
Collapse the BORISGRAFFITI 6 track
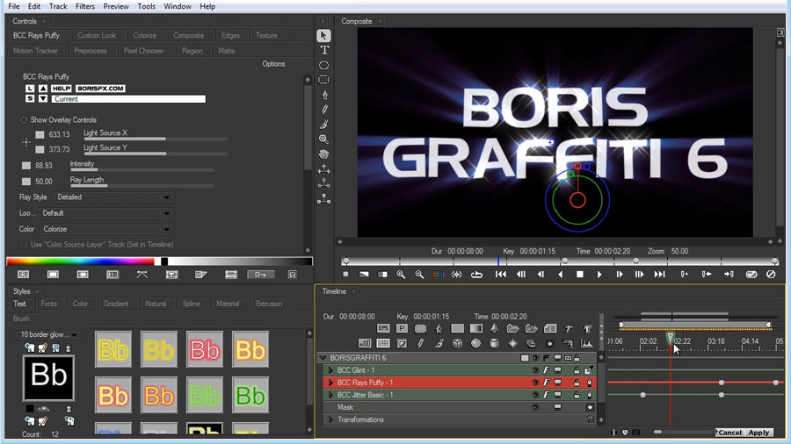pyautogui.click(x=323, y=358)
